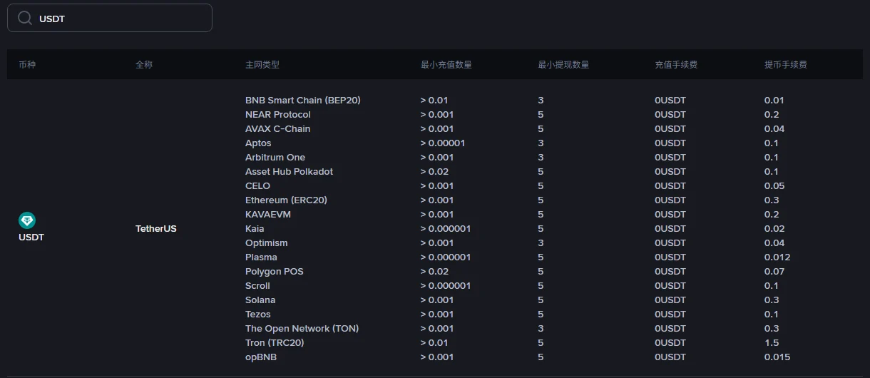Click the 充值手续费 column header
Viewport: 870px width, 378px height.
click(x=676, y=65)
